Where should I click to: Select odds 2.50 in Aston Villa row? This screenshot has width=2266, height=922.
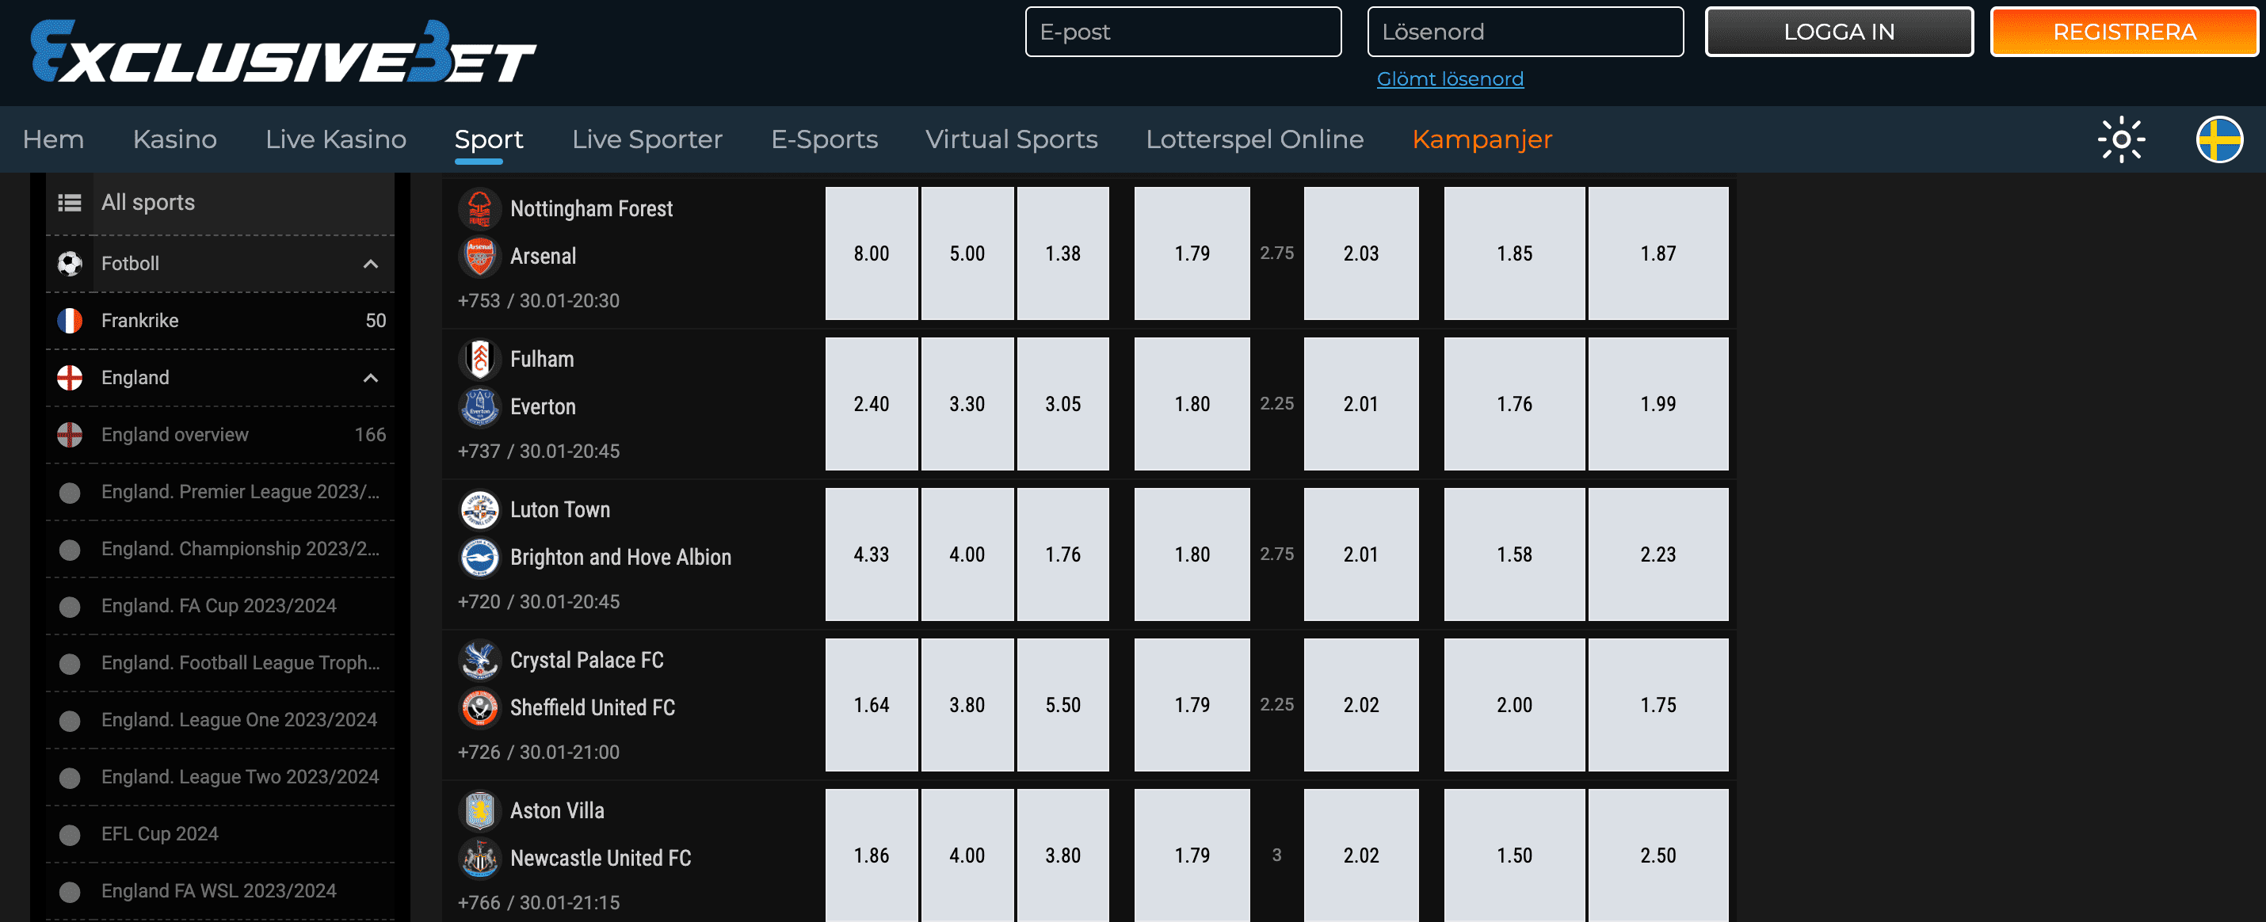(x=1658, y=855)
